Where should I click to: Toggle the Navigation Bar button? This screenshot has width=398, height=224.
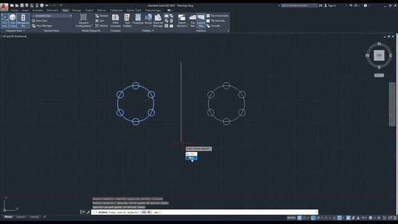(23, 21)
